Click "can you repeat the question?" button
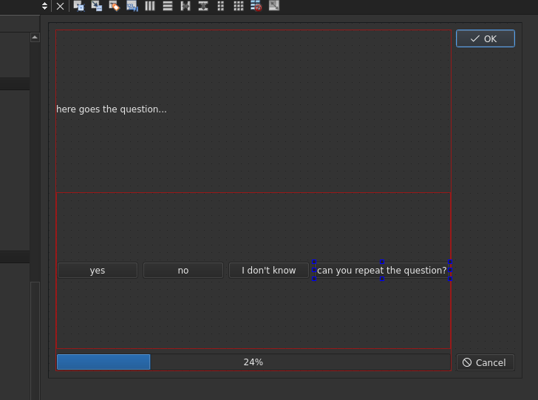Image resolution: width=538 pixels, height=400 pixels. coord(382,270)
